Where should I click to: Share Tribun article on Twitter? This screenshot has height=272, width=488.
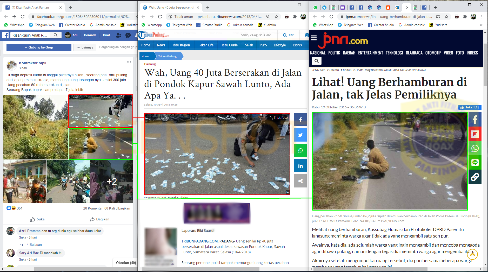pyautogui.click(x=300, y=135)
